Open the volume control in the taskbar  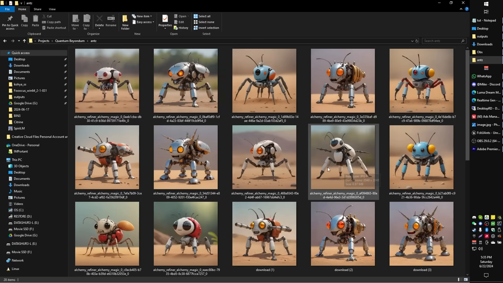pos(480,248)
